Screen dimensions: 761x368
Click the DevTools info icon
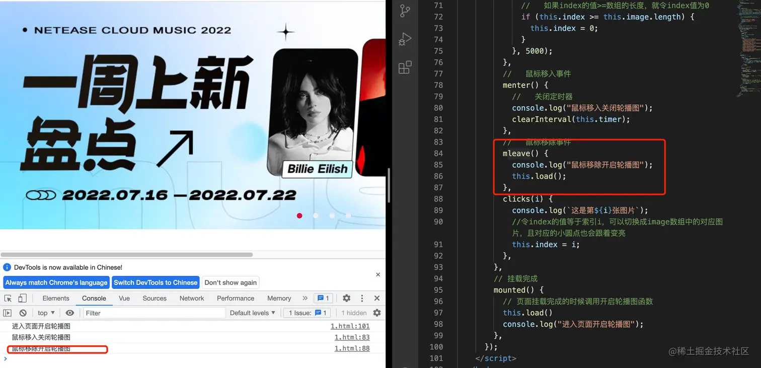(7, 267)
